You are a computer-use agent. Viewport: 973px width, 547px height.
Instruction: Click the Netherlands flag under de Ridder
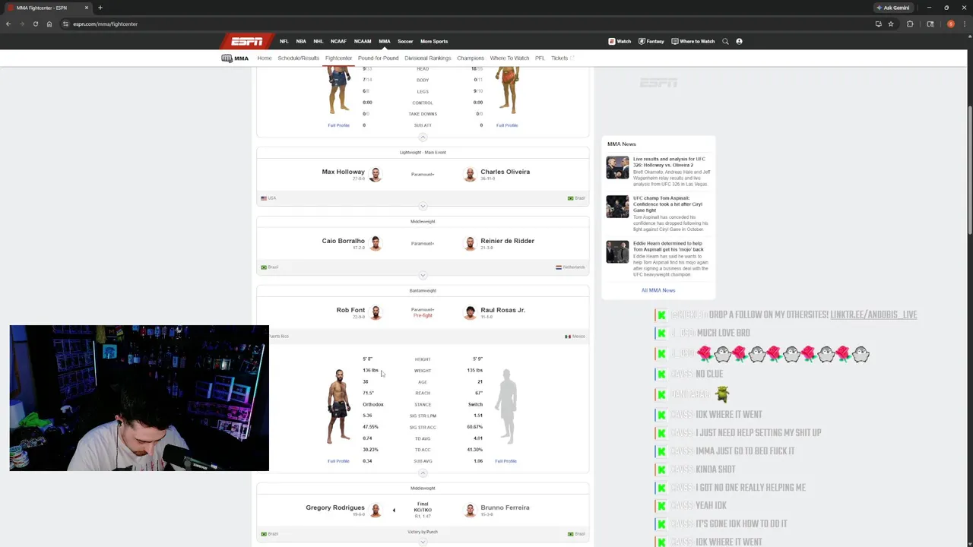[559, 267]
